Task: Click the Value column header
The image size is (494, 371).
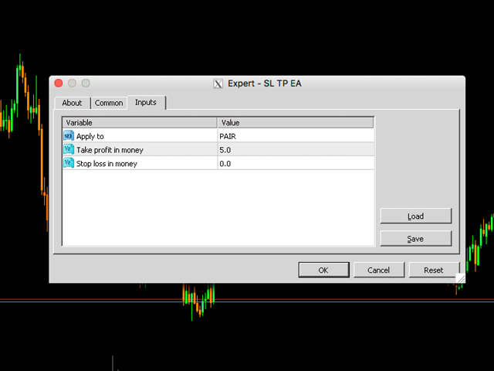Action: pyautogui.click(x=296, y=123)
